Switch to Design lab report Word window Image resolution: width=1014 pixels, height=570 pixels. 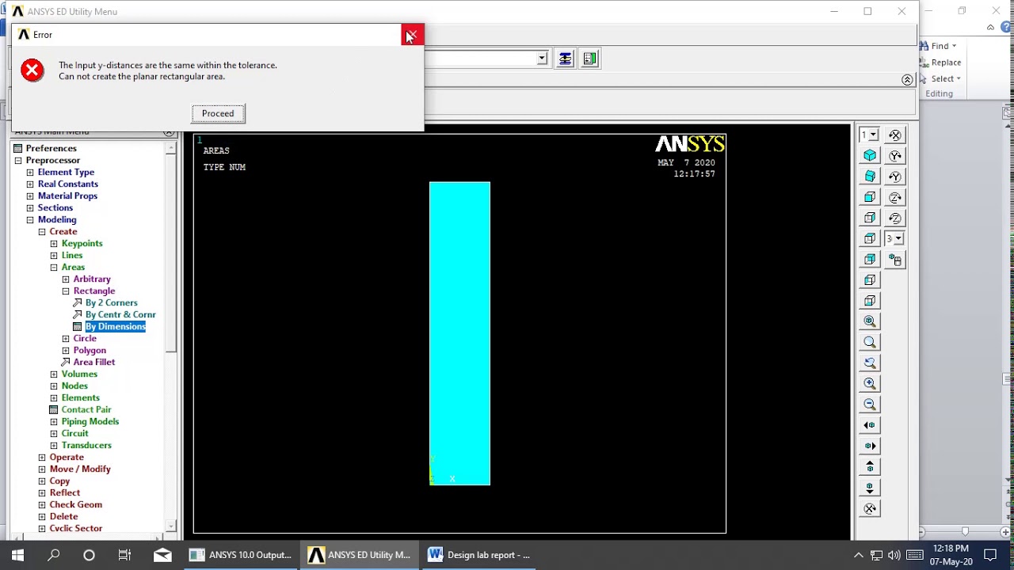pyautogui.click(x=479, y=555)
